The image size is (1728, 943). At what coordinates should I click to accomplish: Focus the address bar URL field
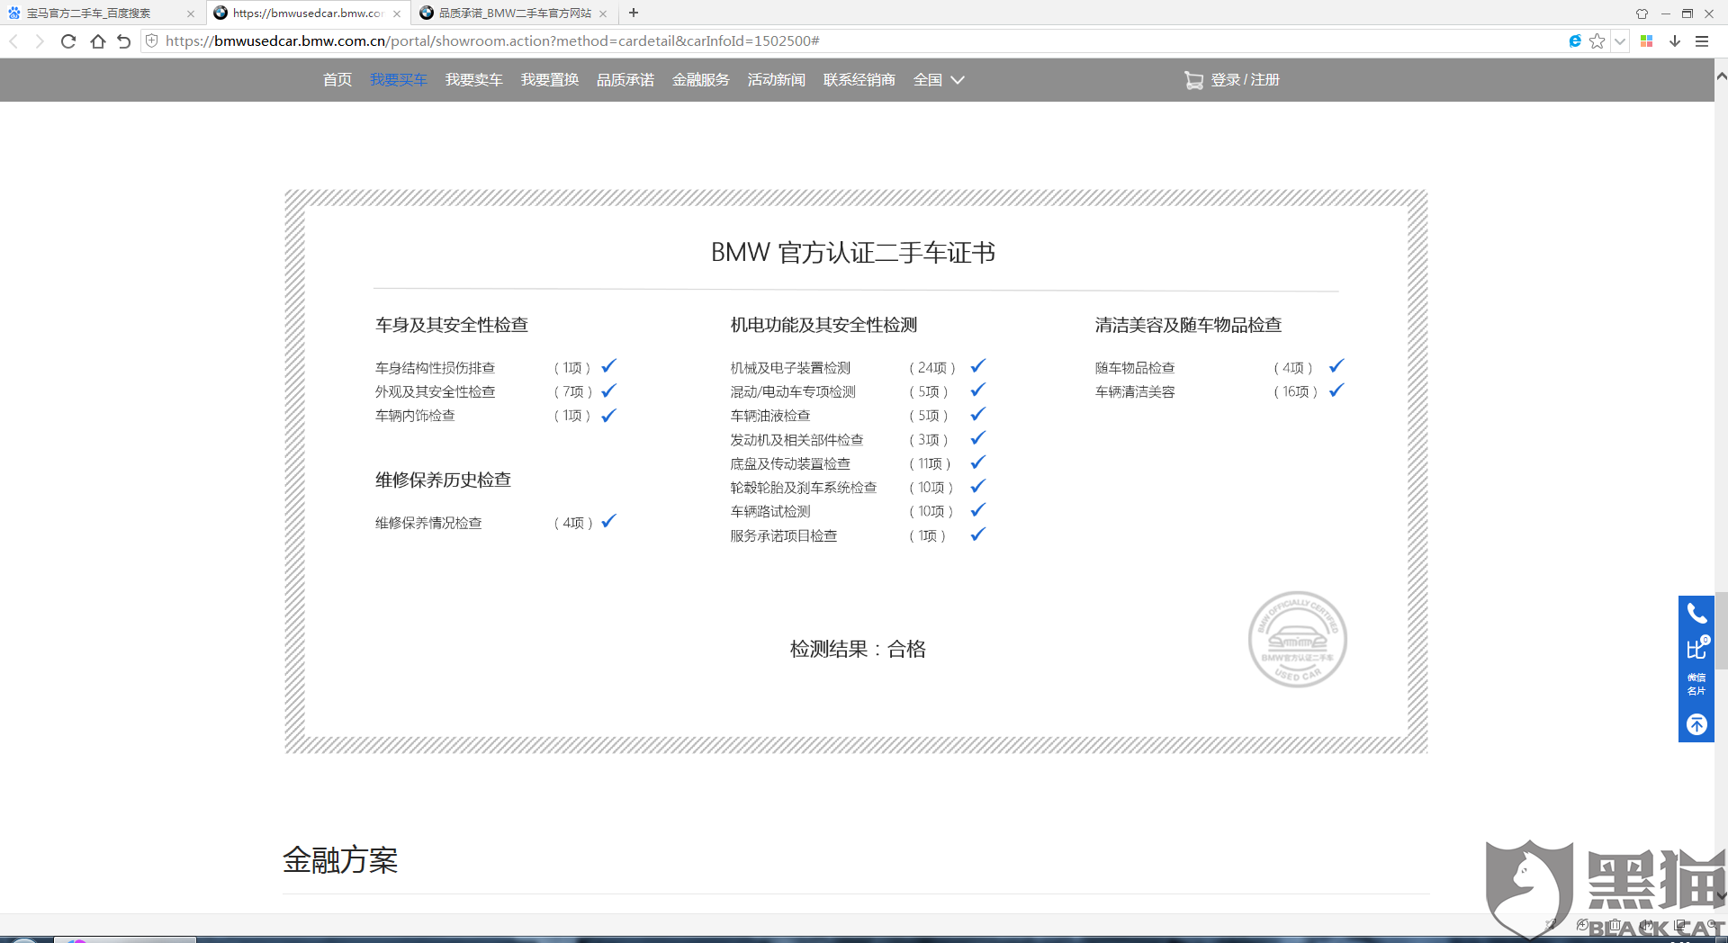(x=855, y=40)
